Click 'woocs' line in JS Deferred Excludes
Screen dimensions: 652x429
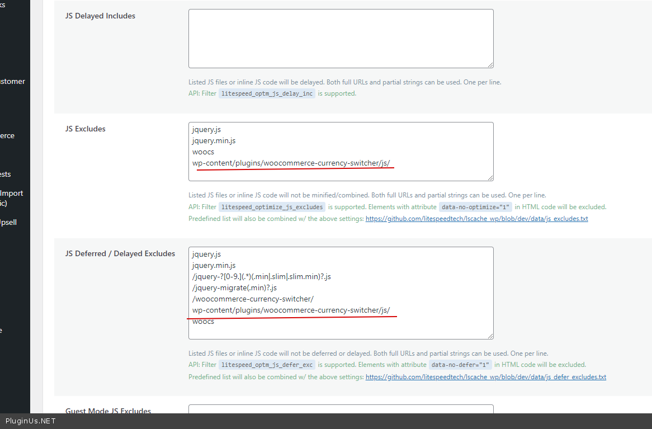pos(203,322)
